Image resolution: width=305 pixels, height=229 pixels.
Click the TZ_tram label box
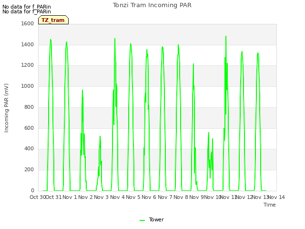pos(53,20)
